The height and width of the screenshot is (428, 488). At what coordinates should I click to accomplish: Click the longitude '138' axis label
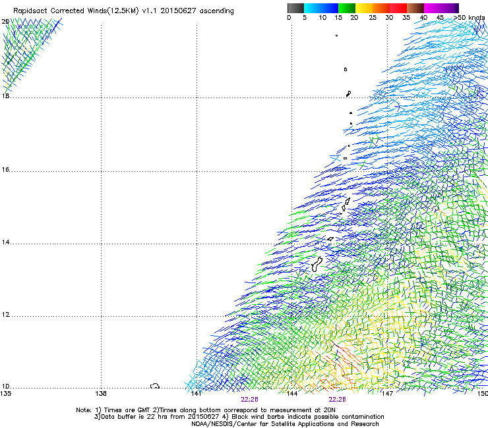tap(101, 394)
